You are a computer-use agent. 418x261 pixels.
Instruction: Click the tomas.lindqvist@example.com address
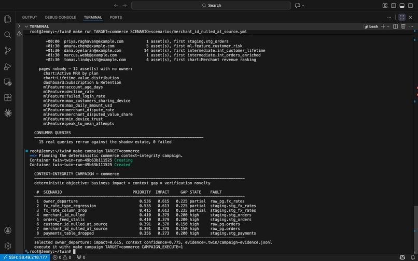[94, 60]
